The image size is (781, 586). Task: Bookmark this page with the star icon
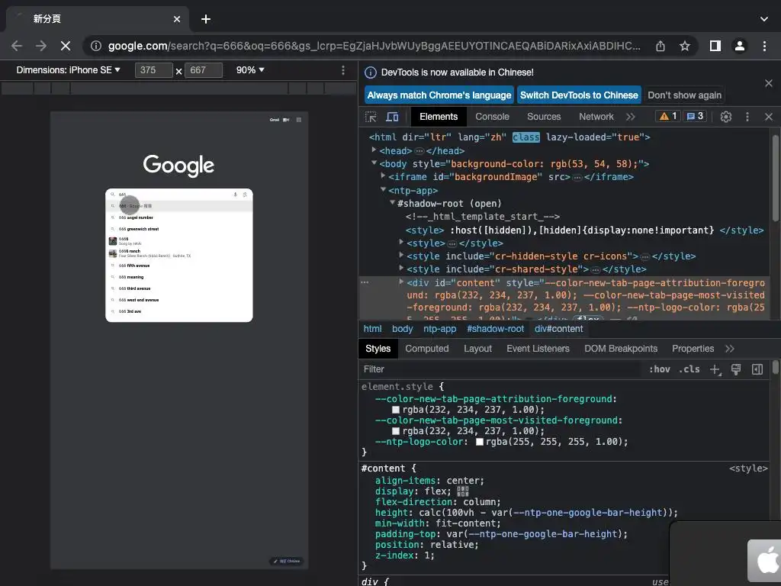coord(685,46)
